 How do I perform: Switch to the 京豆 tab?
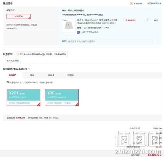tap(32, 75)
